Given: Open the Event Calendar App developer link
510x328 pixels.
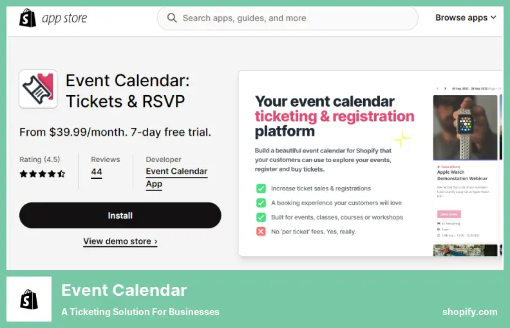Looking at the screenshot, I should [176, 178].
